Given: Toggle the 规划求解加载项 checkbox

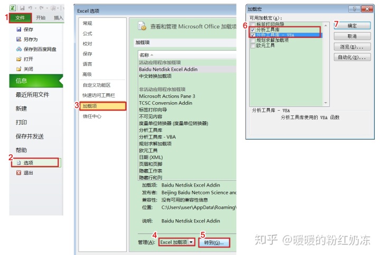Looking at the screenshot, I should pyautogui.click(x=253, y=41).
